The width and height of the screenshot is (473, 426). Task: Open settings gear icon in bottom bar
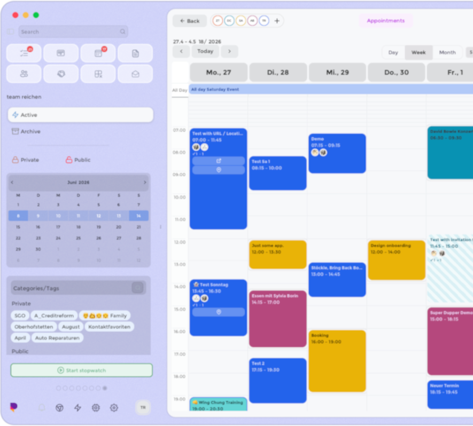point(114,408)
